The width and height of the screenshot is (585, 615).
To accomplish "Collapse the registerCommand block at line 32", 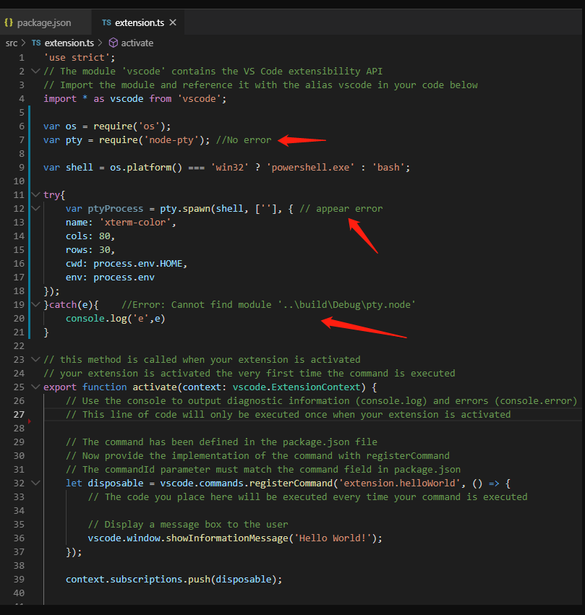I will (35, 483).
